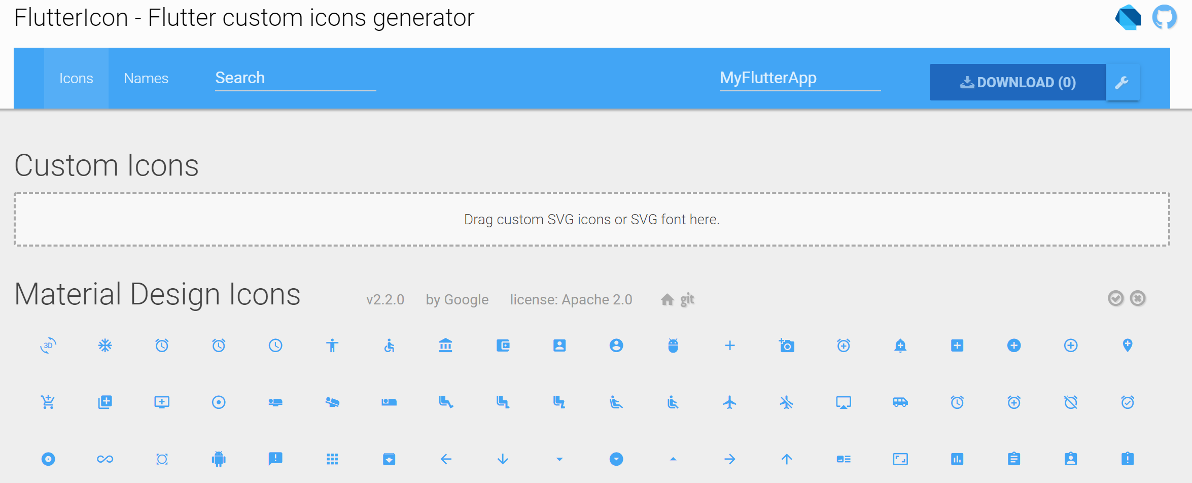Image resolution: width=1192 pixels, height=483 pixels.
Task: Select the infinity loop icon
Action: tap(105, 459)
